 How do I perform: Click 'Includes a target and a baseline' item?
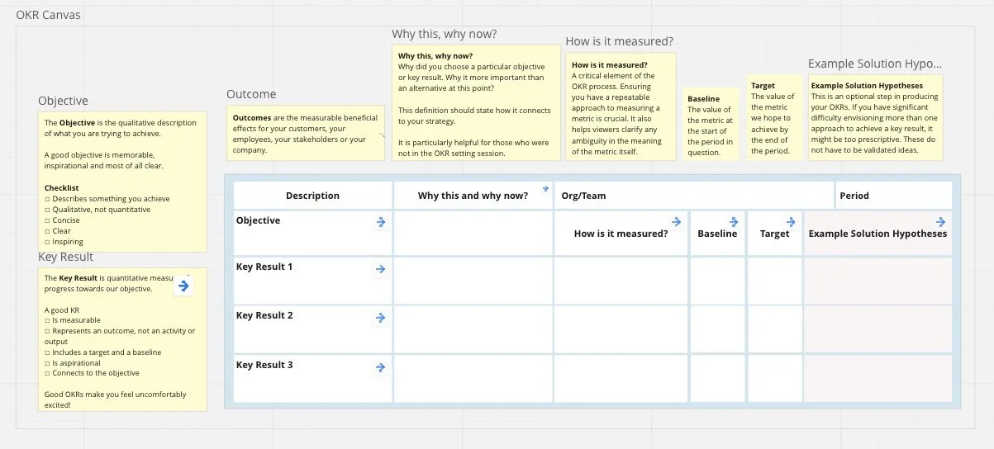pyautogui.click(x=103, y=352)
